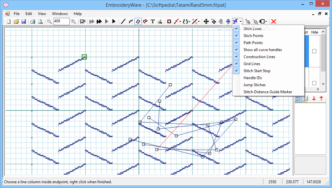The height and width of the screenshot is (188, 332).
Task: Select the highlighted line column tool
Action: [x=138, y=21]
